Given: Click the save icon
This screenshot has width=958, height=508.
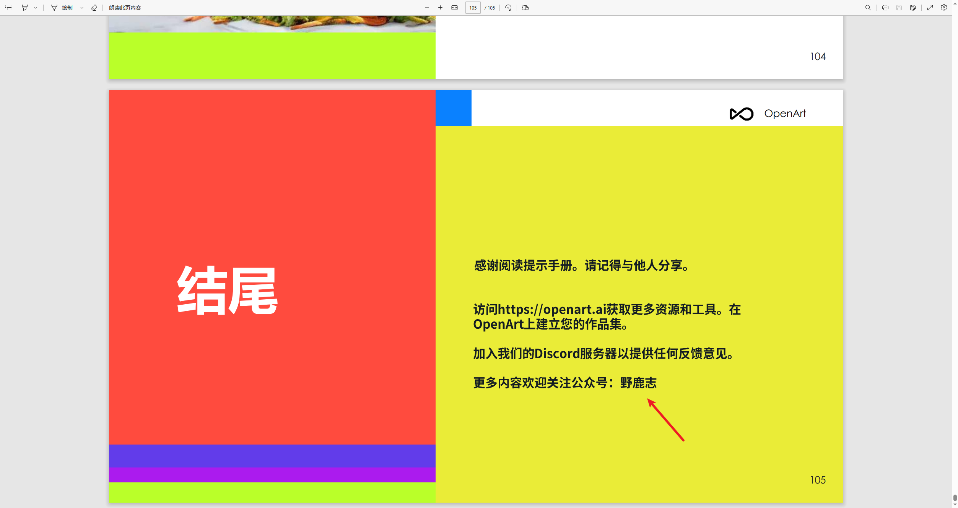Looking at the screenshot, I should coord(899,8).
